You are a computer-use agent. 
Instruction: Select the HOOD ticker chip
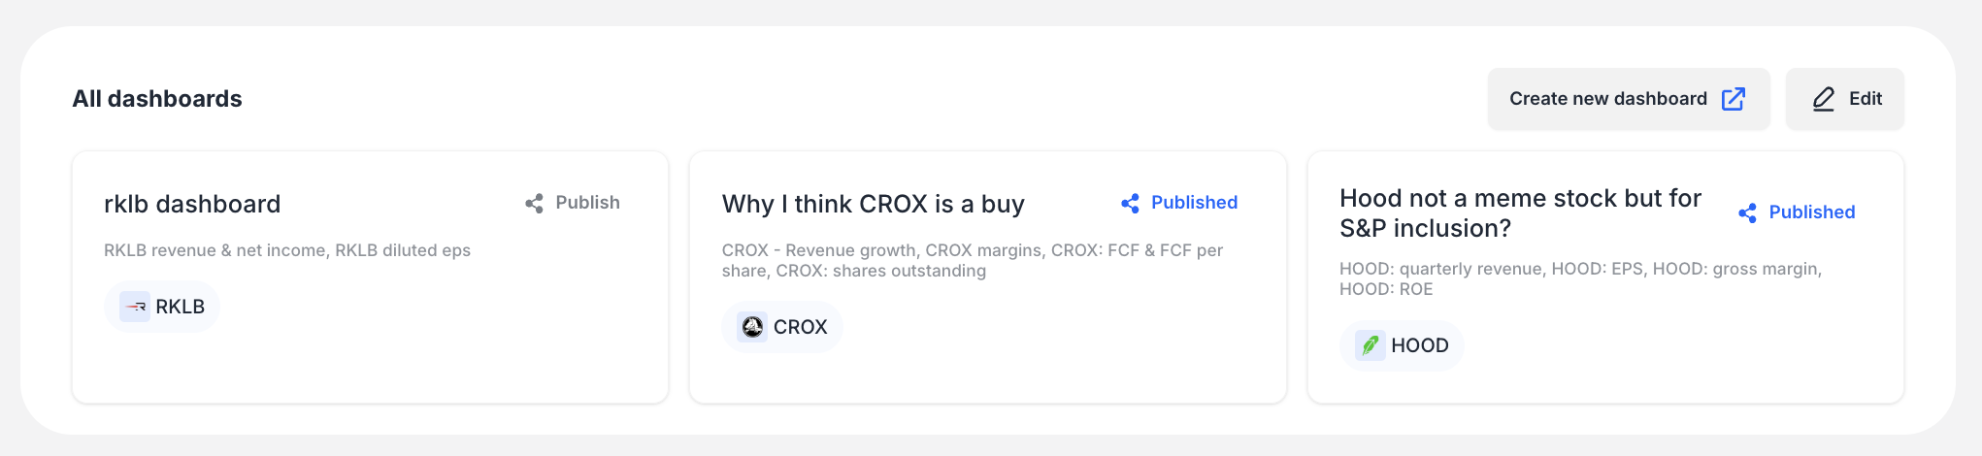click(1402, 345)
